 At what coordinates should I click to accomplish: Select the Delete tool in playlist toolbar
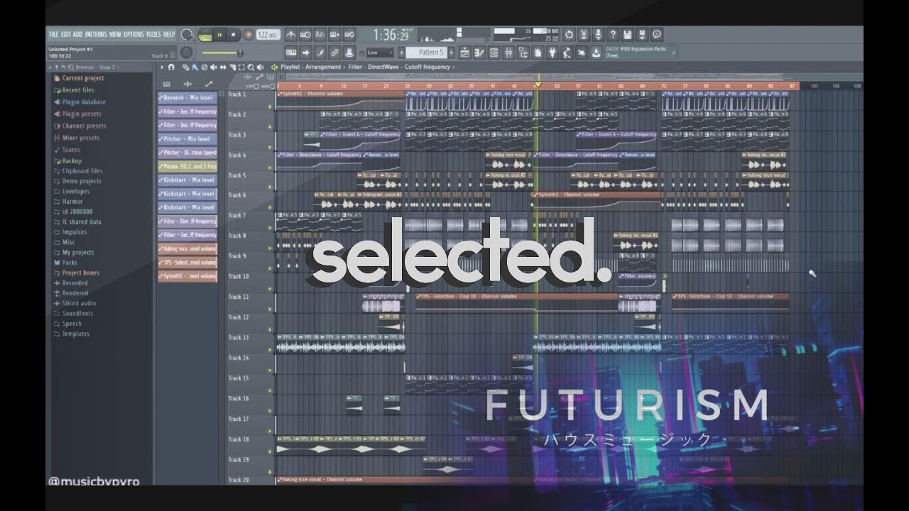point(205,67)
